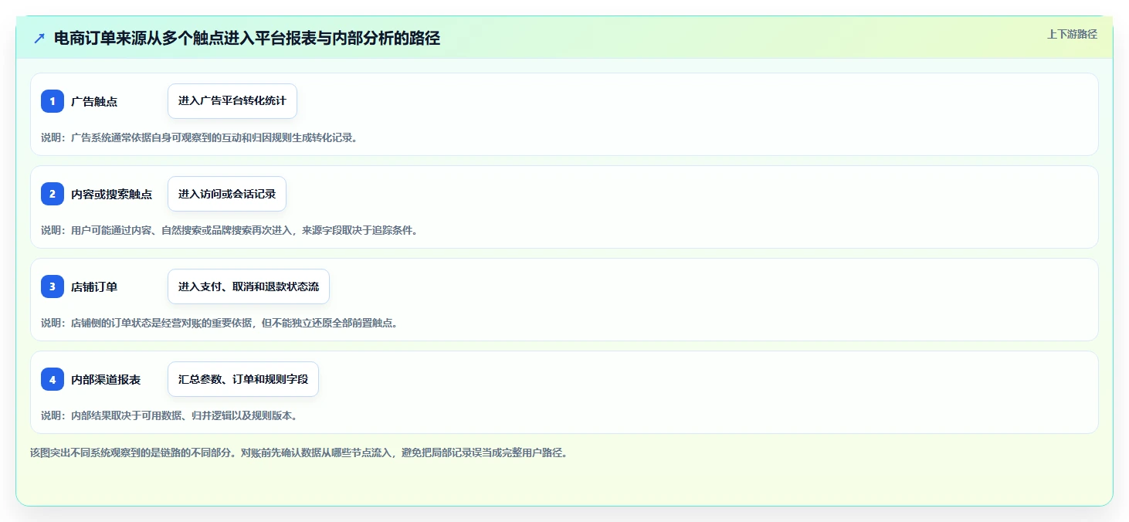The width and height of the screenshot is (1129, 522).
Task: Click the 进入广告平台转化统计 chip
Action: (232, 101)
